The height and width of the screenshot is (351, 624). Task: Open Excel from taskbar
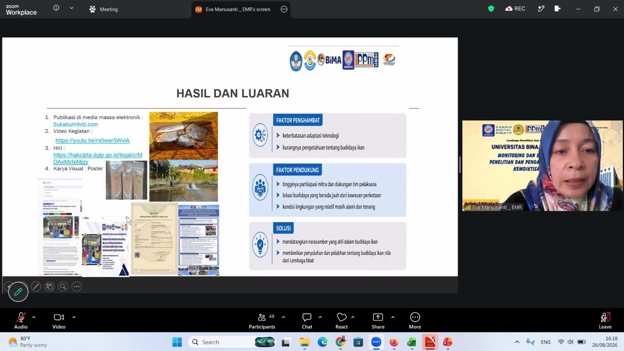(412, 342)
